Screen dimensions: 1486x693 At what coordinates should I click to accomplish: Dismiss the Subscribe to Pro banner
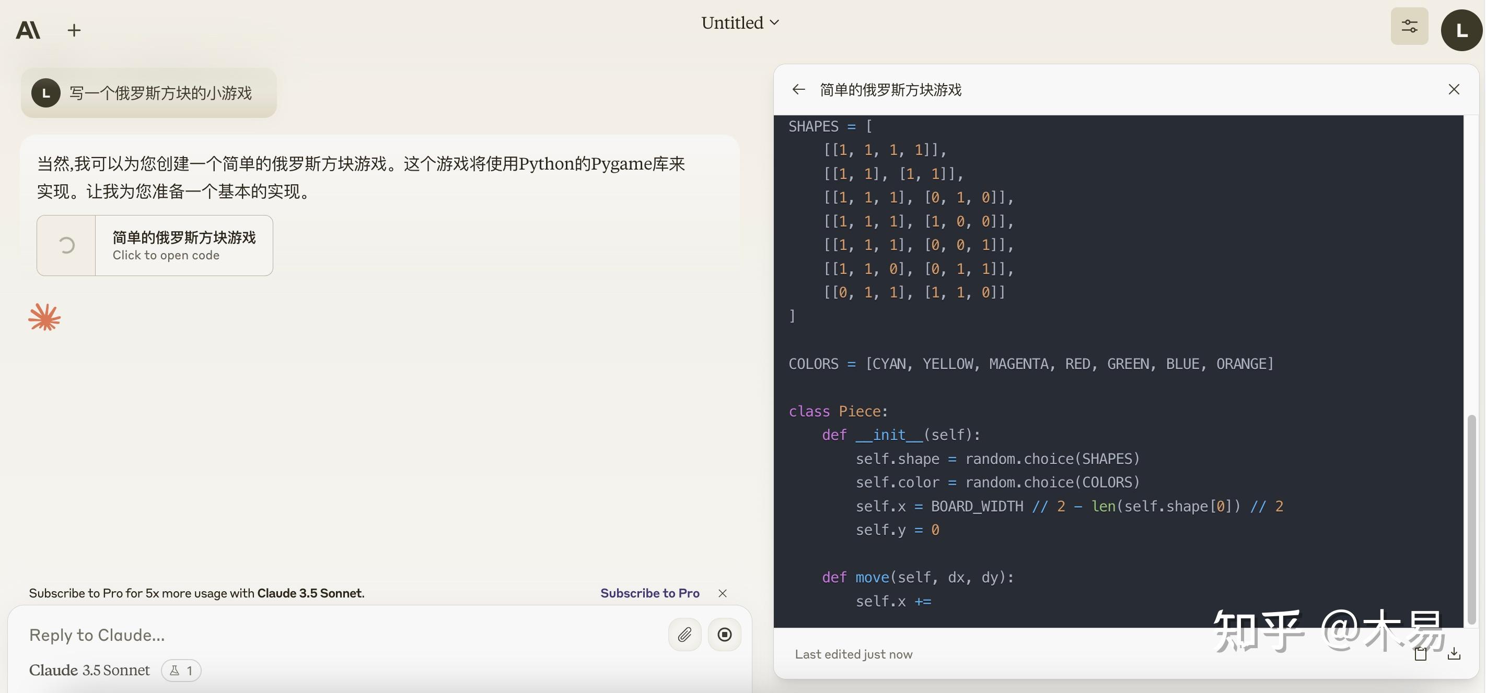[722, 593]
